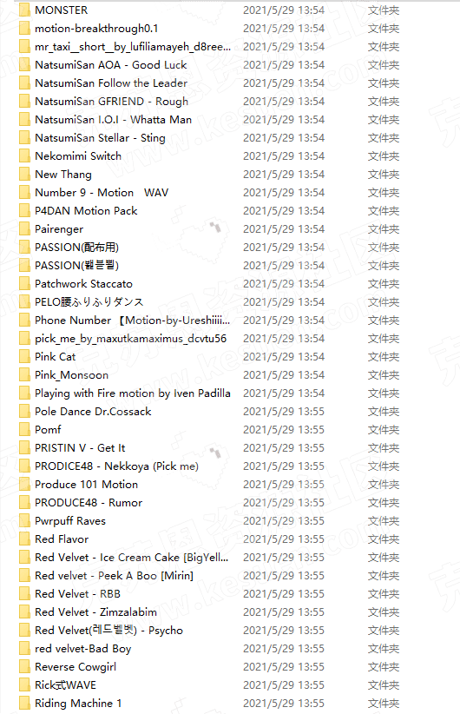The width and height of the screenshot is (460, 714).
Task: Select the folder icon next to Pomf
Action: click(24, 429)
